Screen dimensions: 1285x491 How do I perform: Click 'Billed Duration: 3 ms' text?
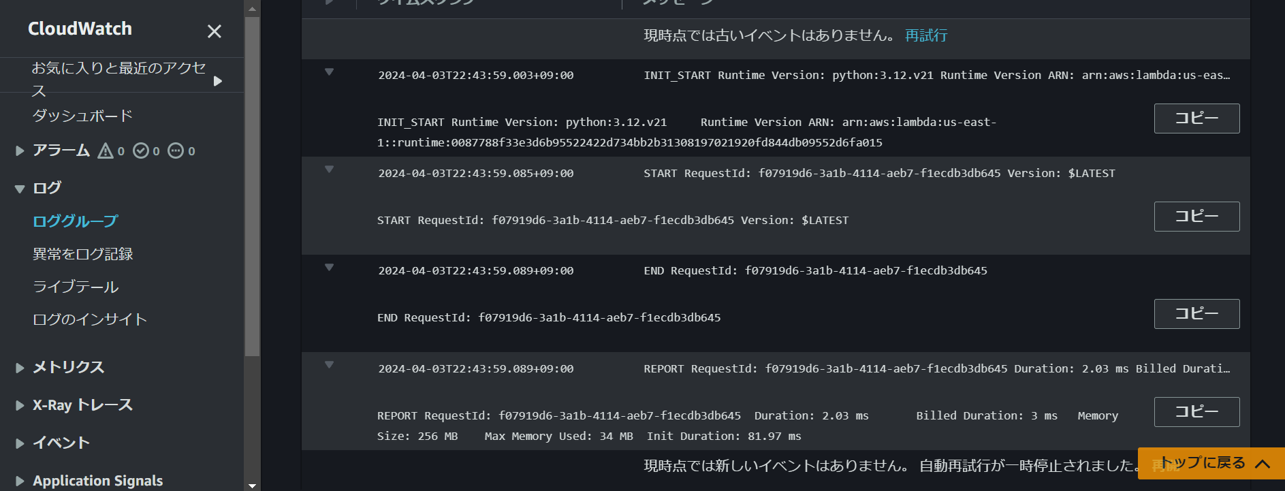(x=987, y=416)
